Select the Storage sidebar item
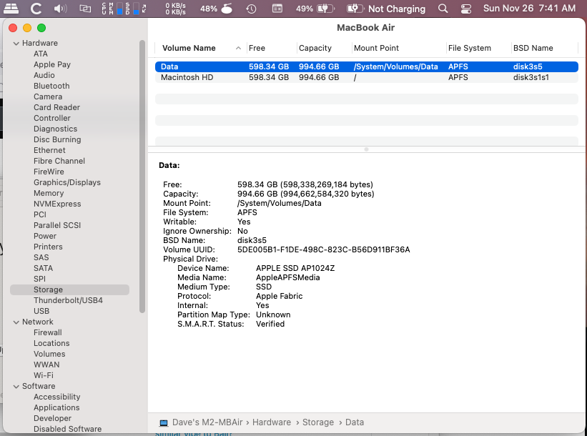The width and height of the screenshot is (587, 436). point(69,289)
